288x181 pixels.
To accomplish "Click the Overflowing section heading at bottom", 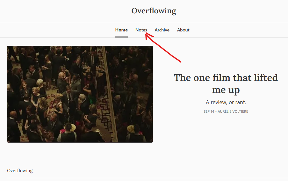I will [x=20, y=171].
